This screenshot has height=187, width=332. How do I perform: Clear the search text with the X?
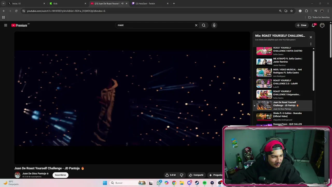click(x=196, y=25)
